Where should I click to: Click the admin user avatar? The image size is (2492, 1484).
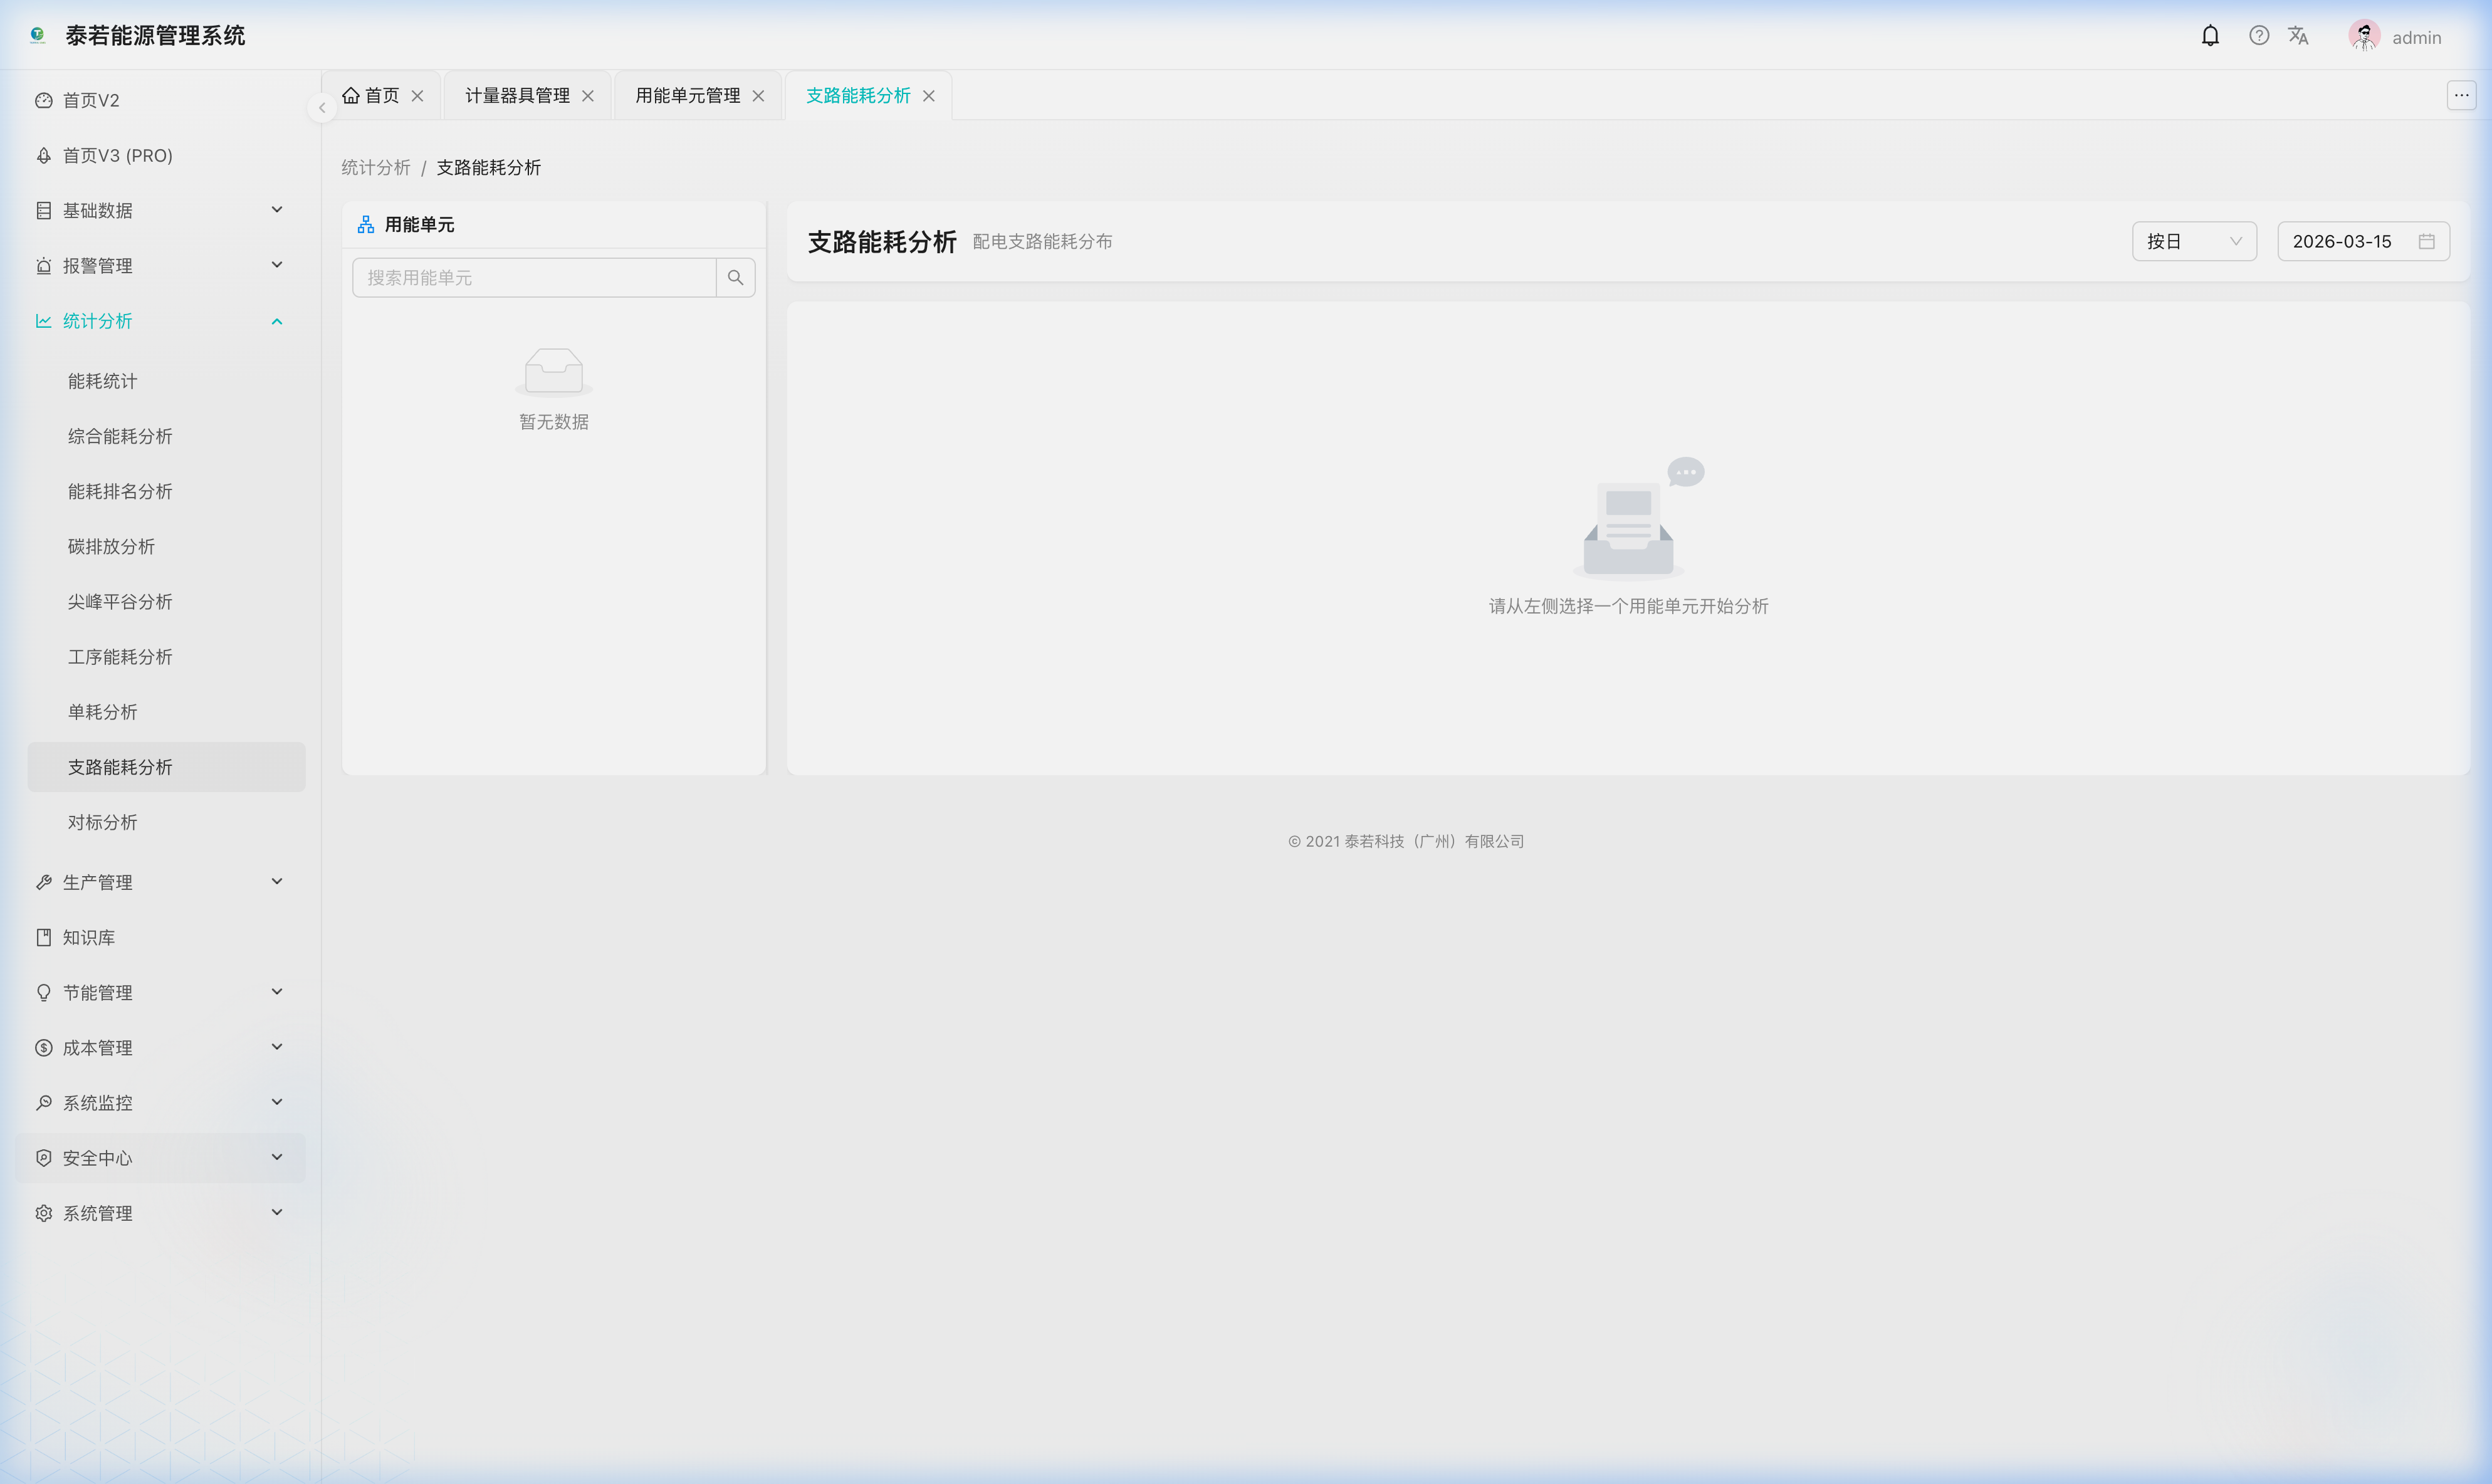pyautogui.click(x=2364, y=36)
